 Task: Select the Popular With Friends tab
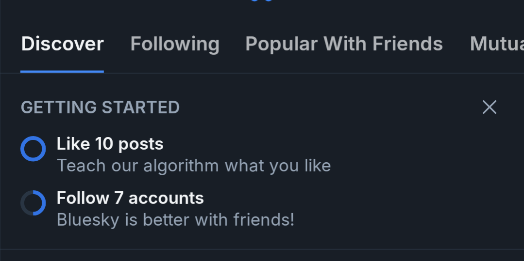(344, 44)
